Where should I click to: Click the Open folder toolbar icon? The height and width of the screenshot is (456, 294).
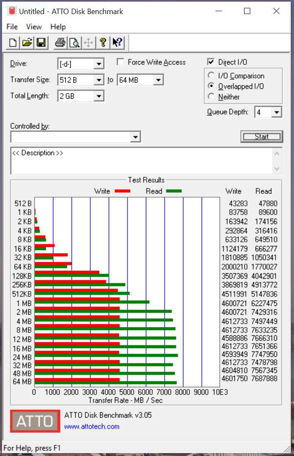(27, 42)
